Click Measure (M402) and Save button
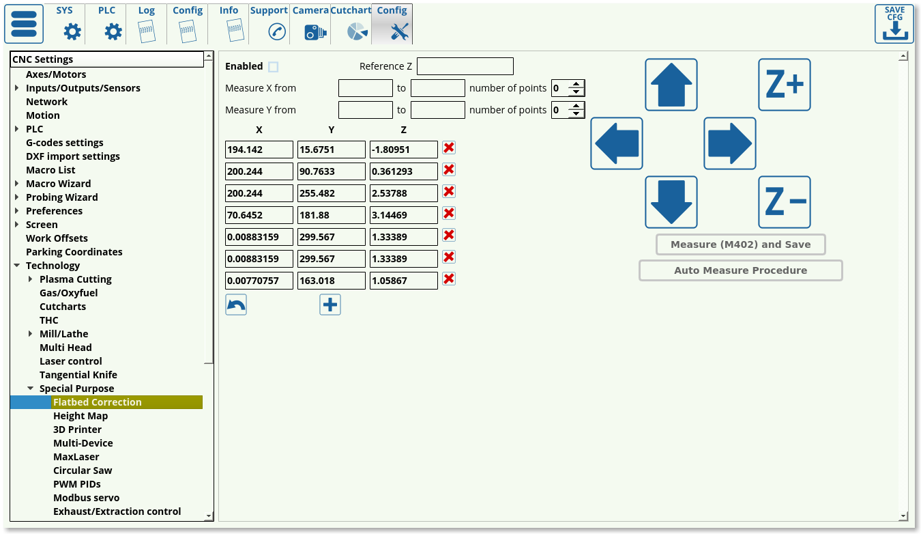 point(740,244)
